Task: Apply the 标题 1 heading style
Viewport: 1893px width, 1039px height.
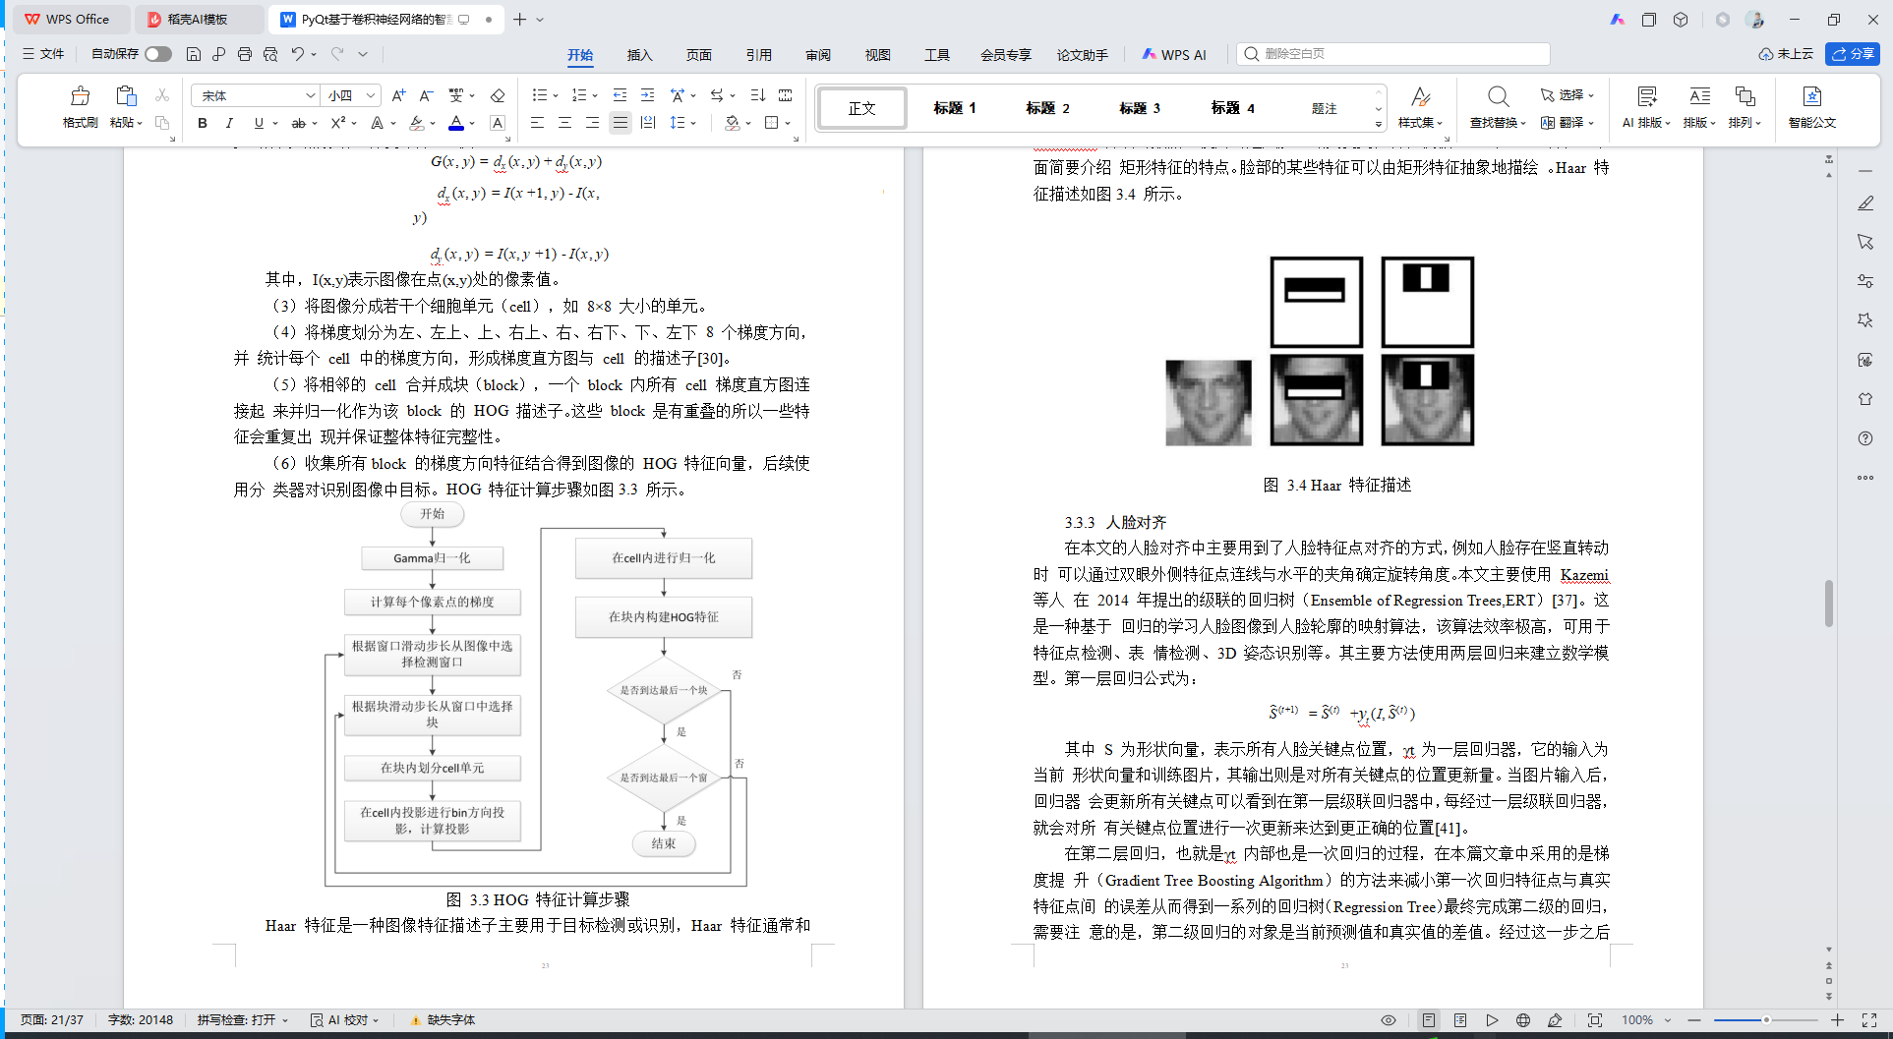Action: pos(954,108)
